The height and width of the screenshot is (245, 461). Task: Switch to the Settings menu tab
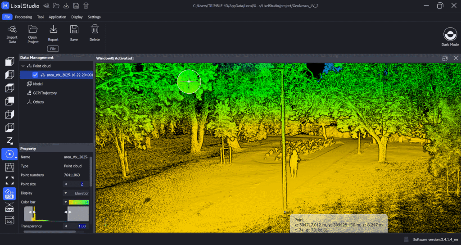coord(94,17)
